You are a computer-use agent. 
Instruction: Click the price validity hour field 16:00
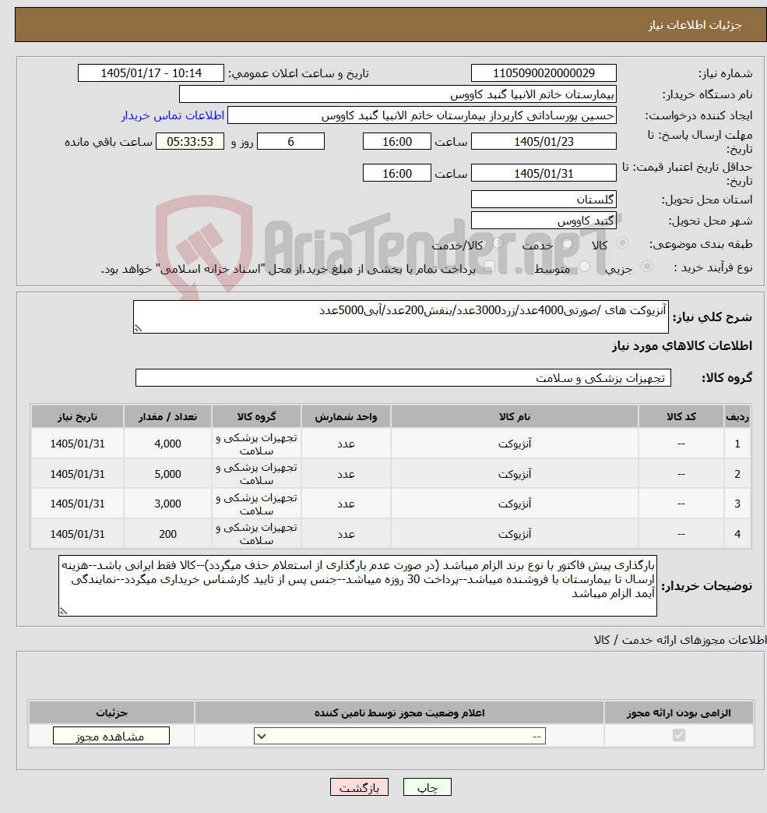(x=396, y=173)
